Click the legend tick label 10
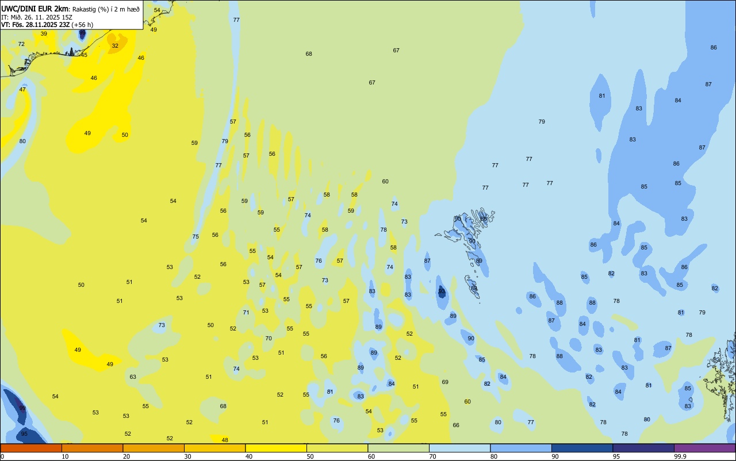Viewport: 736px width, 461px height. 65,456
